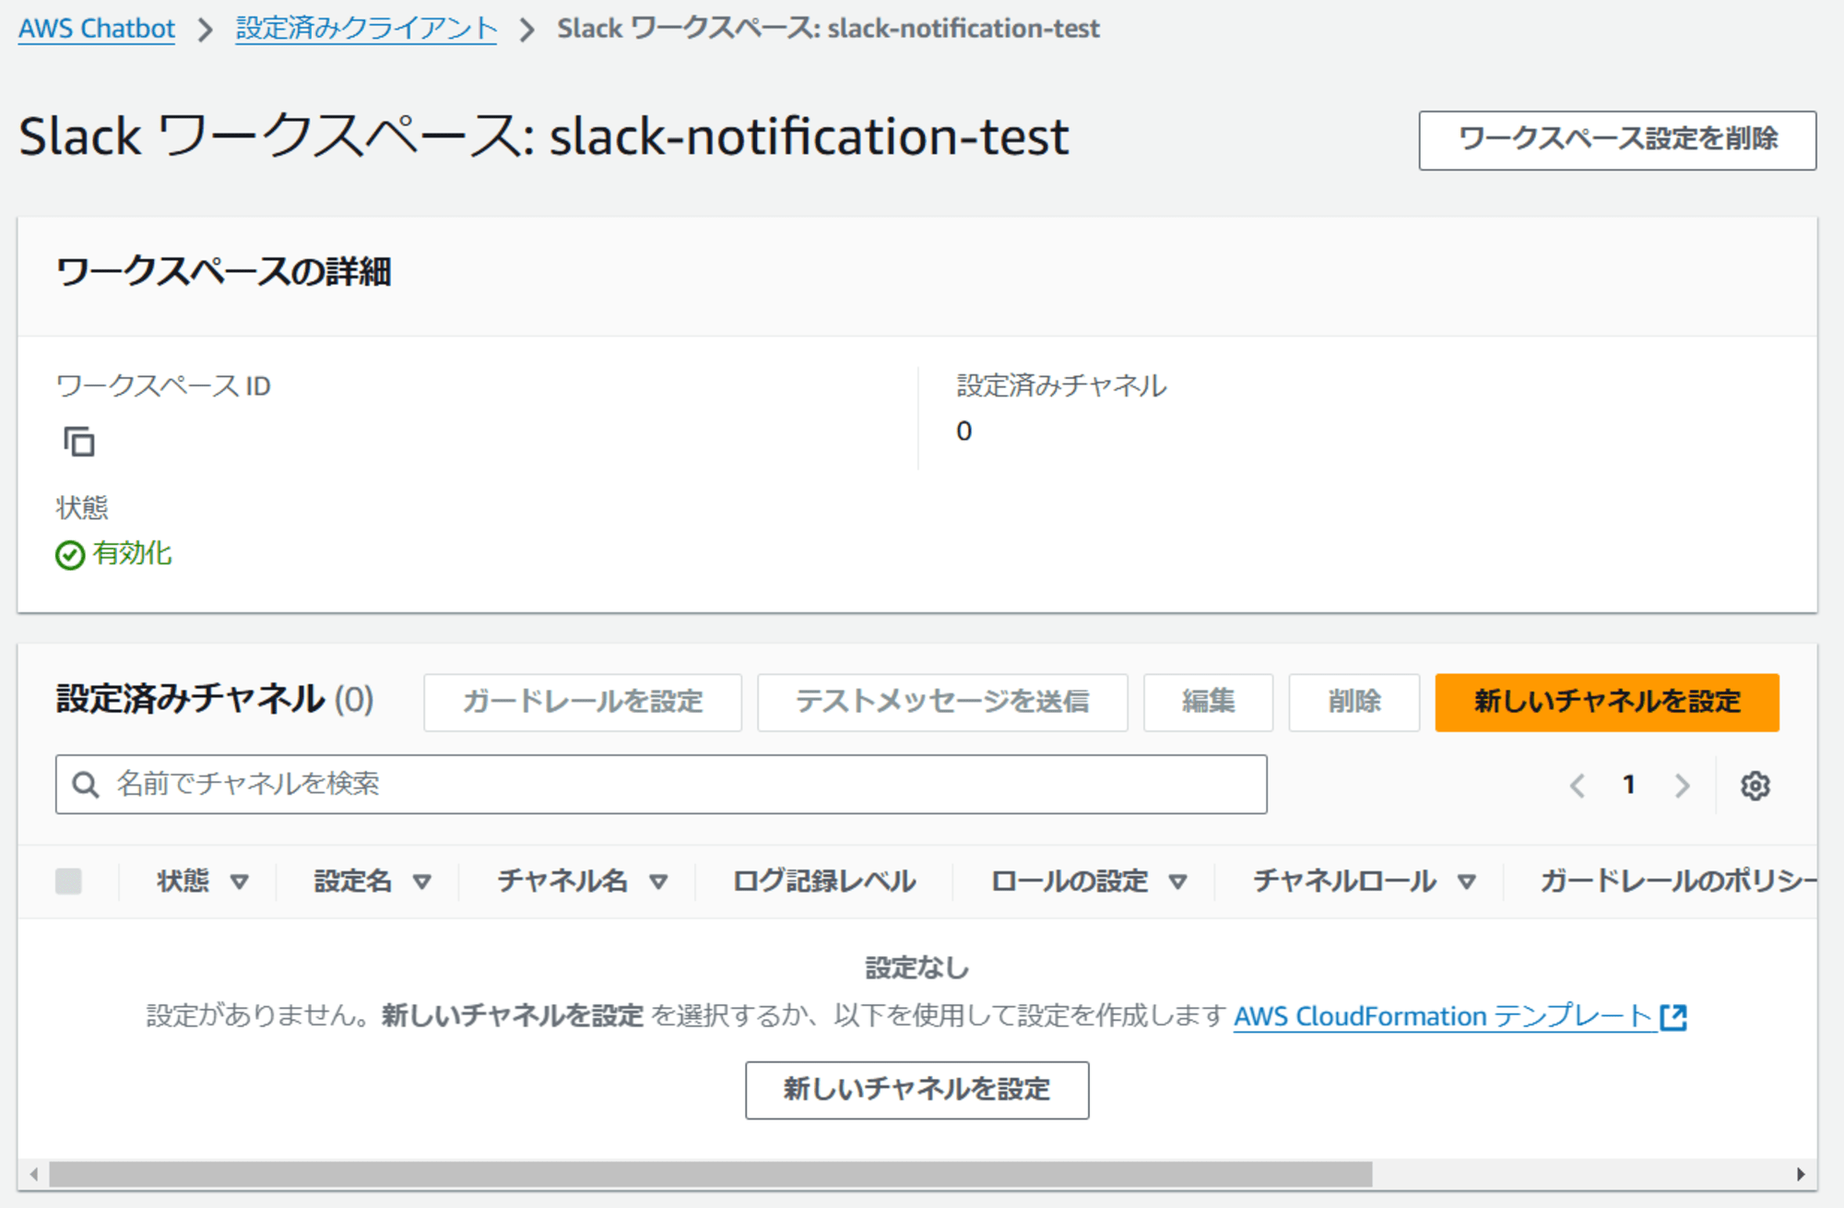Image resolution: width=1844 pixels, height=1208 pixels.
Task: Click ワークスペースの詳細 heading
Action: [x=224, y=272]
